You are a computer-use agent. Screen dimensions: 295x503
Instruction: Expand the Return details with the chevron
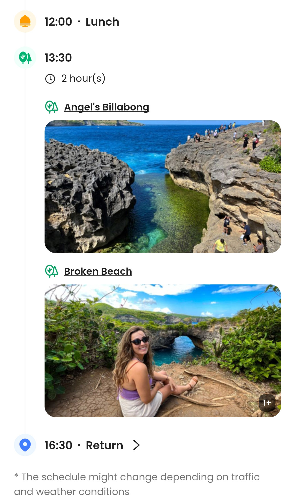tap(137, 445)
